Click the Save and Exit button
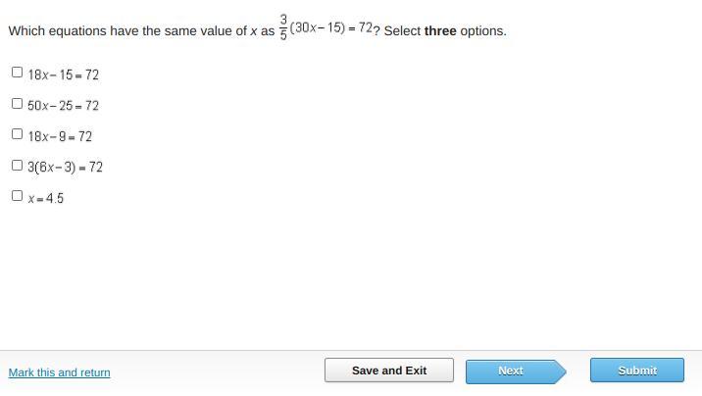 pyautogui.click(x=389, y=371)
